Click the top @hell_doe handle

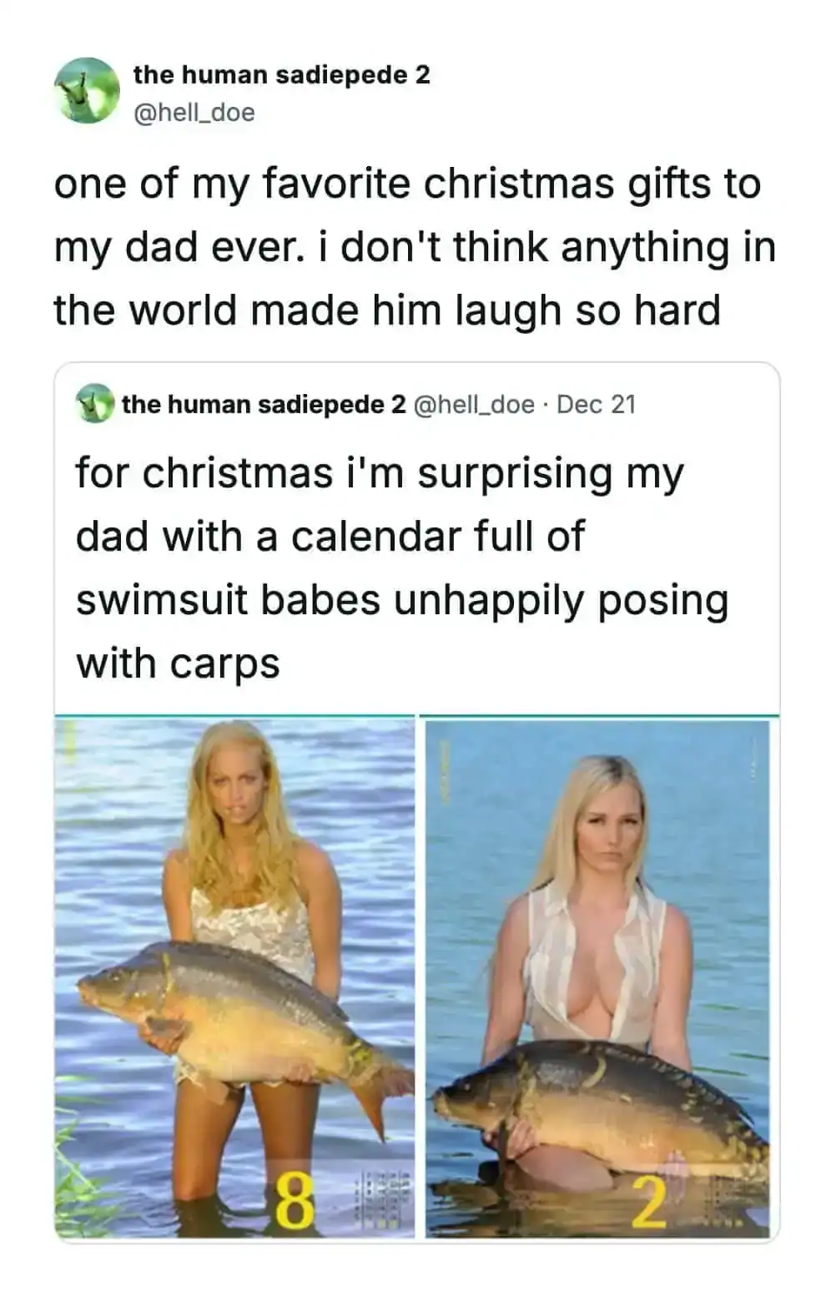194,112
